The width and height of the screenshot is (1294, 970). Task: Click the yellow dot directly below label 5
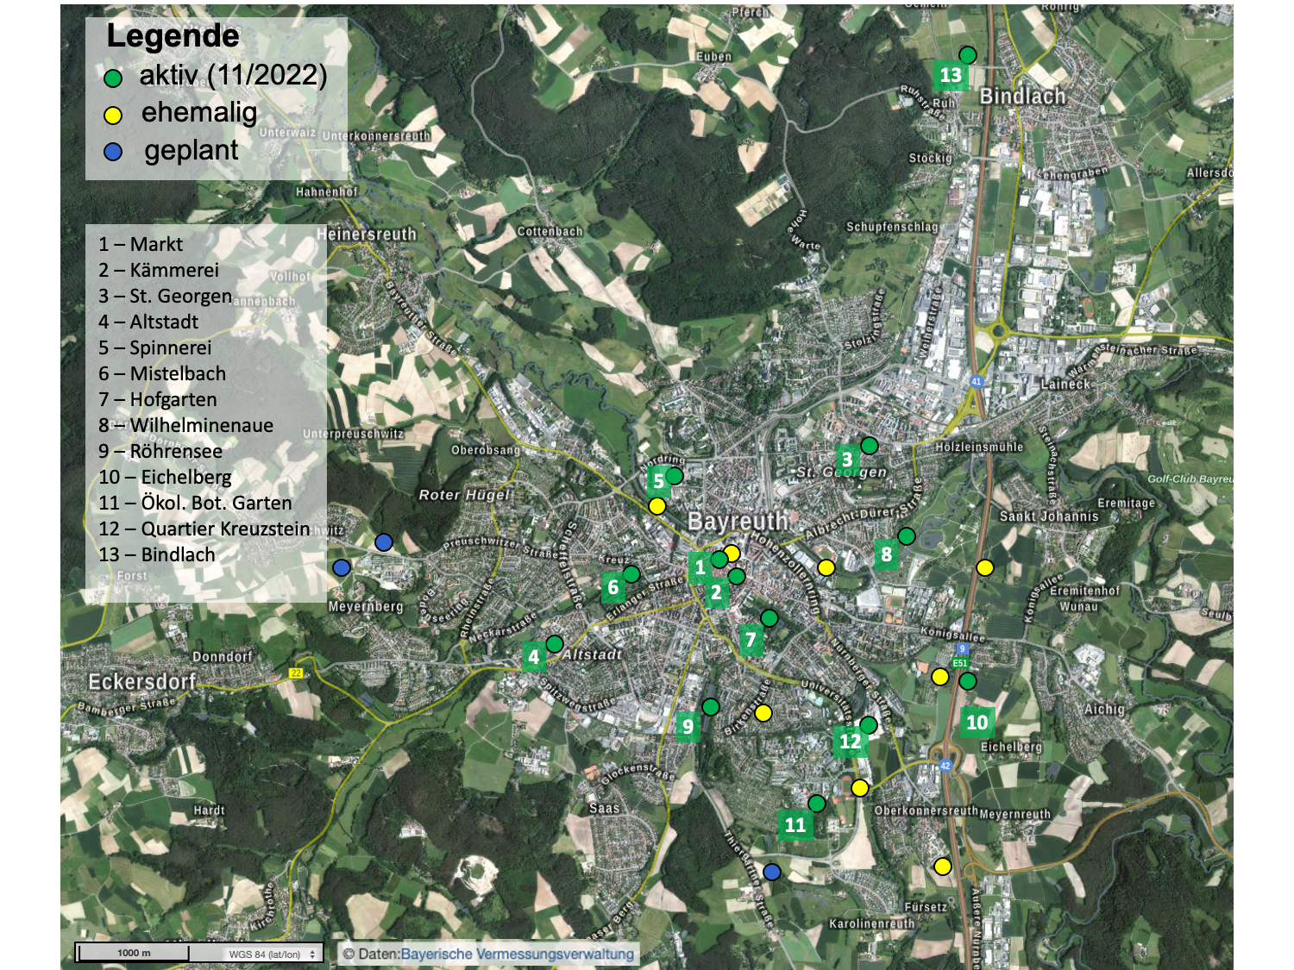[x=657, y=506]
